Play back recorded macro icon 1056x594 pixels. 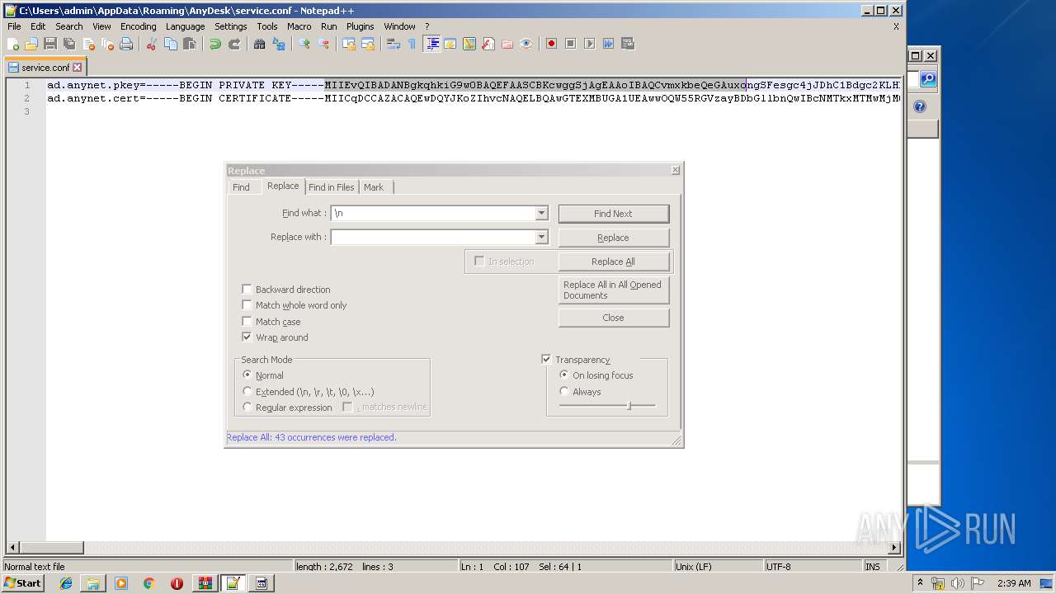click(x=589, y=44)
